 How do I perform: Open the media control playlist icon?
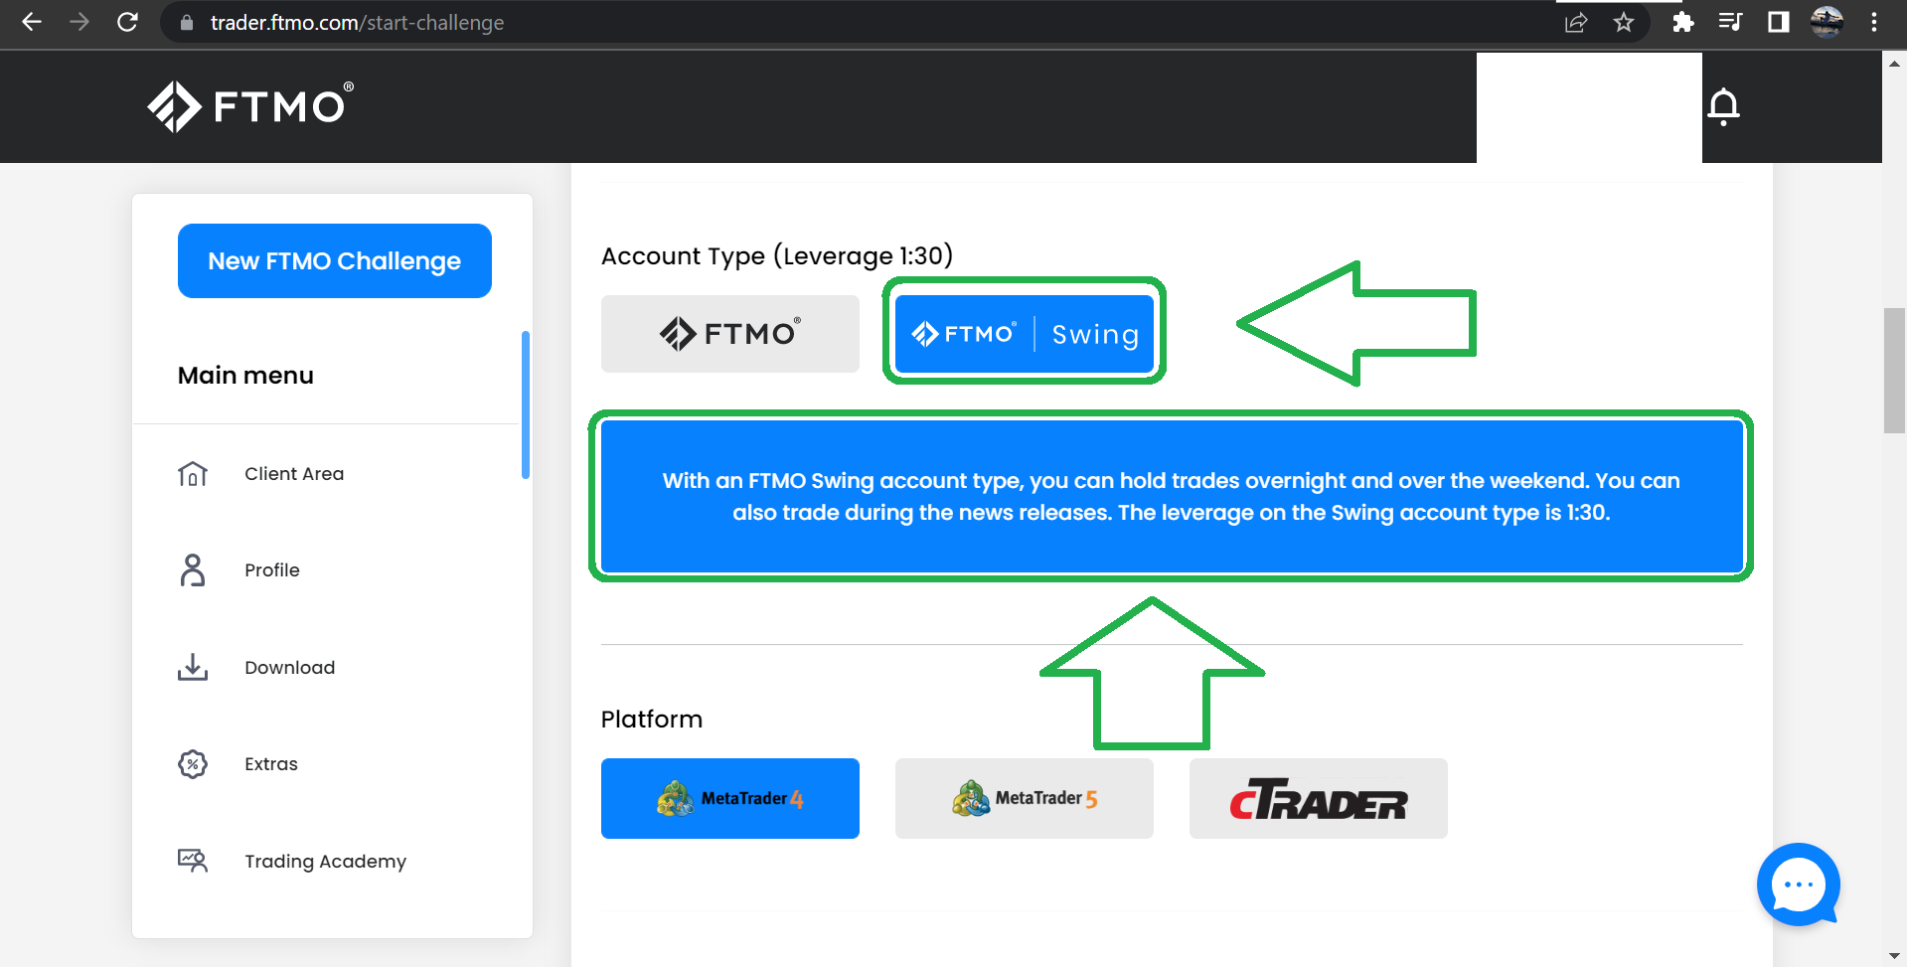click(1730, 22)
